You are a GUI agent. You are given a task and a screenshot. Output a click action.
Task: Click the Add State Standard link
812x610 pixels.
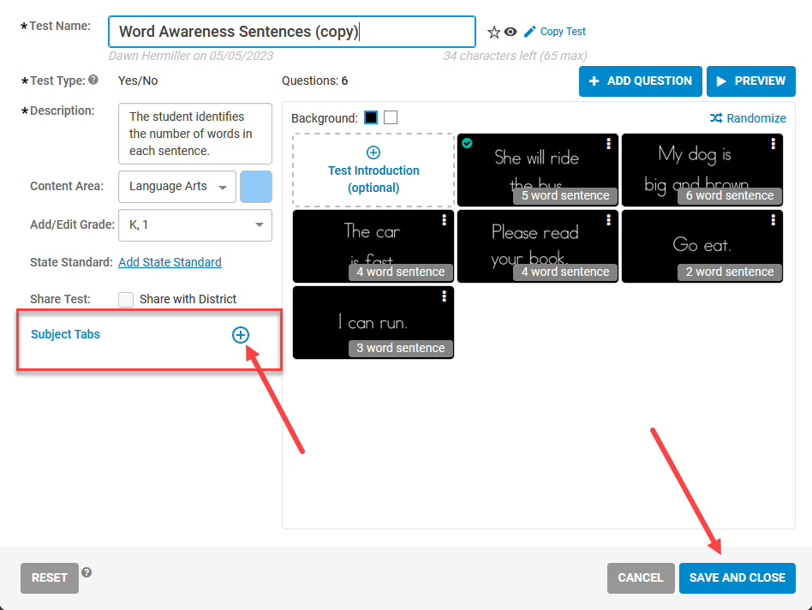coord(170,262)
